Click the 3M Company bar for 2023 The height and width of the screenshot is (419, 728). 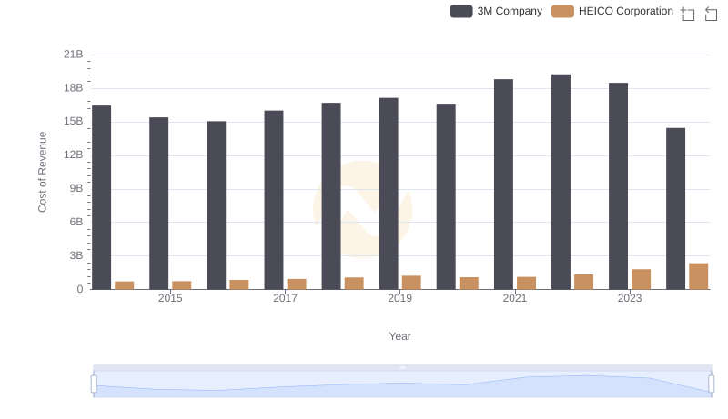point(619,186)
